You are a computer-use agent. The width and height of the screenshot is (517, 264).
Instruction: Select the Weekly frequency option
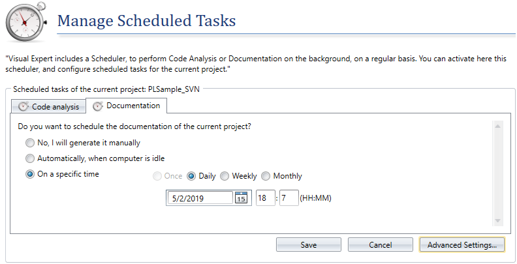[x=225, y=176]
